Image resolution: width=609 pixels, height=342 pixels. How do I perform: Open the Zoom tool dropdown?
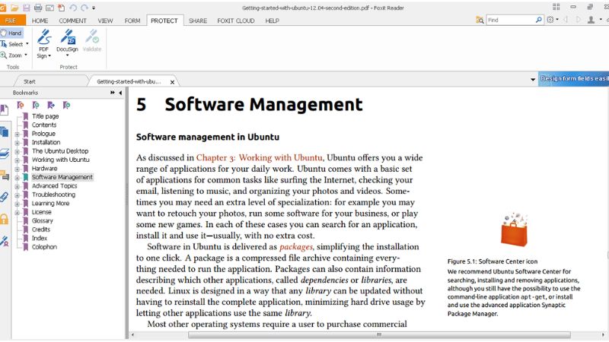pos(25,55)
